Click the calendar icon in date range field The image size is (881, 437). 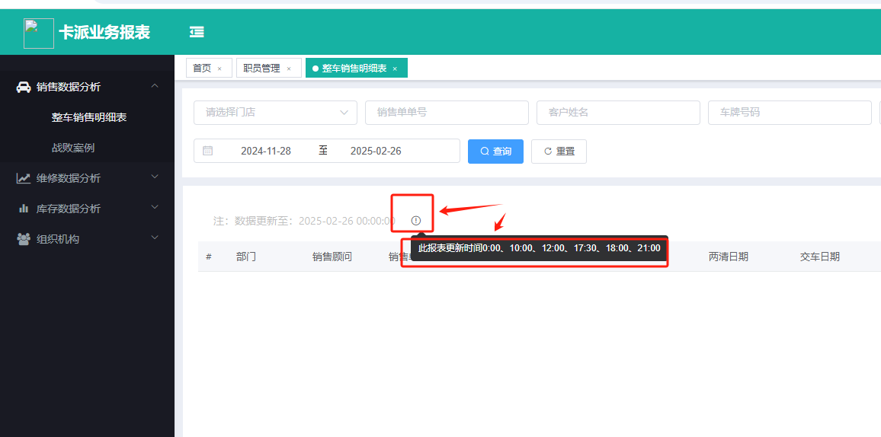[x=208, y=151]
